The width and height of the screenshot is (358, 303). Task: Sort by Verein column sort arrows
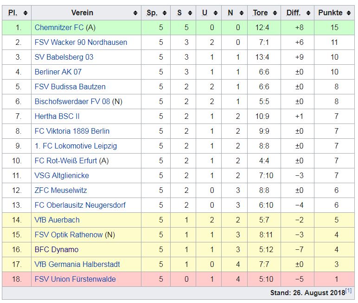point(135,13)
